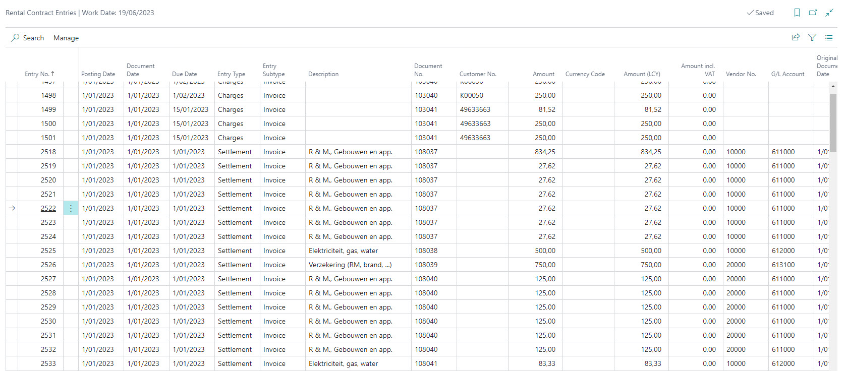Image resolution: width=845 pixels, height=371 pixels.
Task: Select the Verzekering description cell of entry 2526
Action: [x=350, y=265]
